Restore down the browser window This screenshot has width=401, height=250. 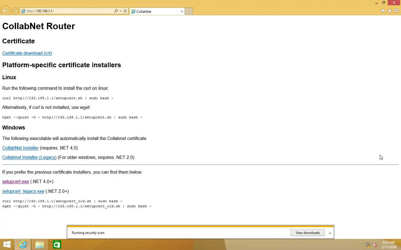pos(383,3)
